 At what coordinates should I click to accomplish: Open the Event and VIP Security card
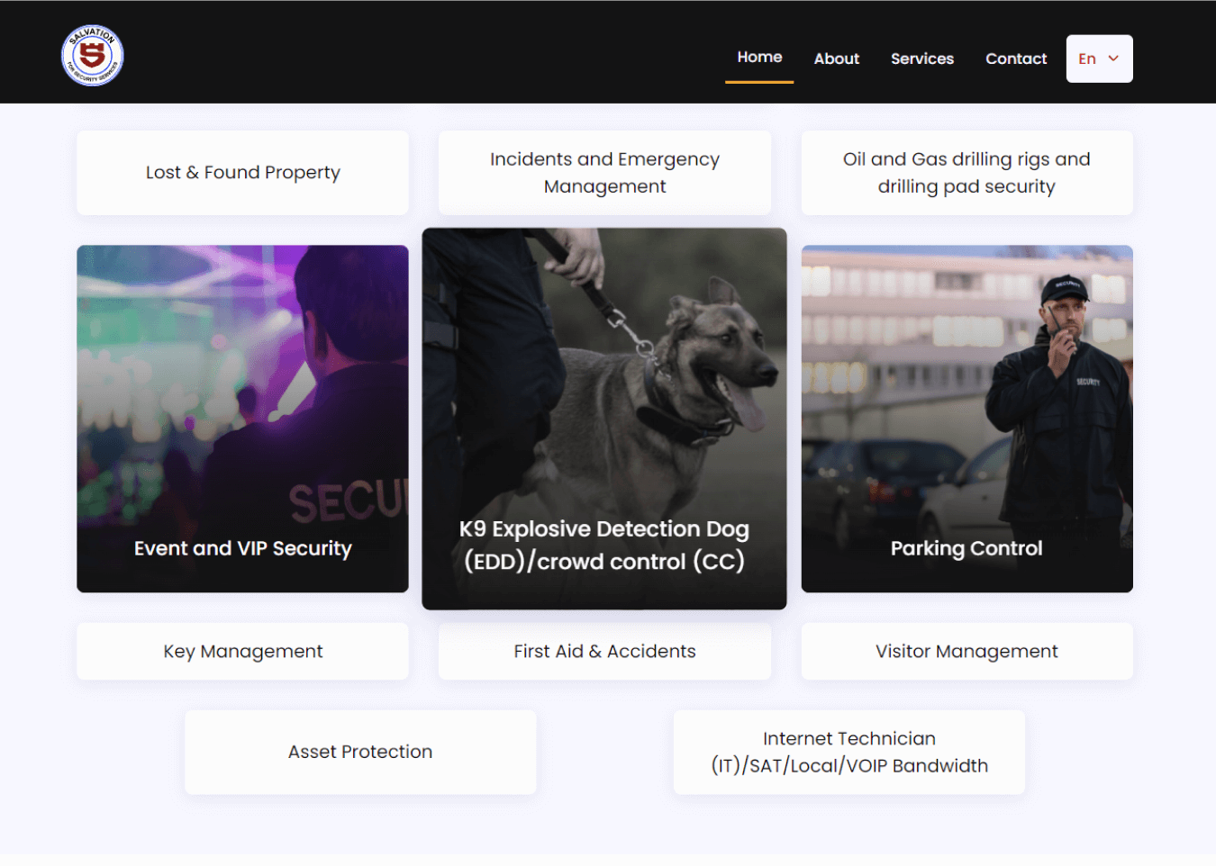coord(242,418)
